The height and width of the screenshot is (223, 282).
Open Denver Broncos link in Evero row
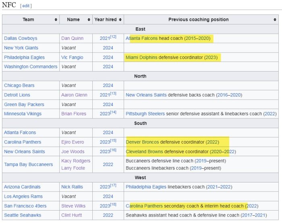[142, 142]
